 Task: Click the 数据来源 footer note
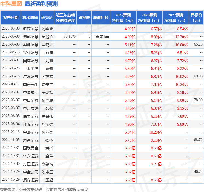point(44,189)
